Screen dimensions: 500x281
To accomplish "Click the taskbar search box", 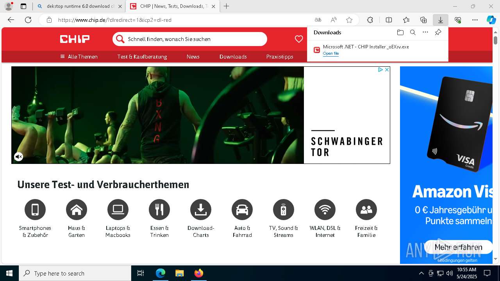I will coord(75,273).
